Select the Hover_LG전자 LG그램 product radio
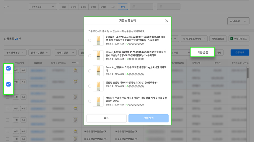The height and width of the screenshot is (142, 254). coord(90,56)
